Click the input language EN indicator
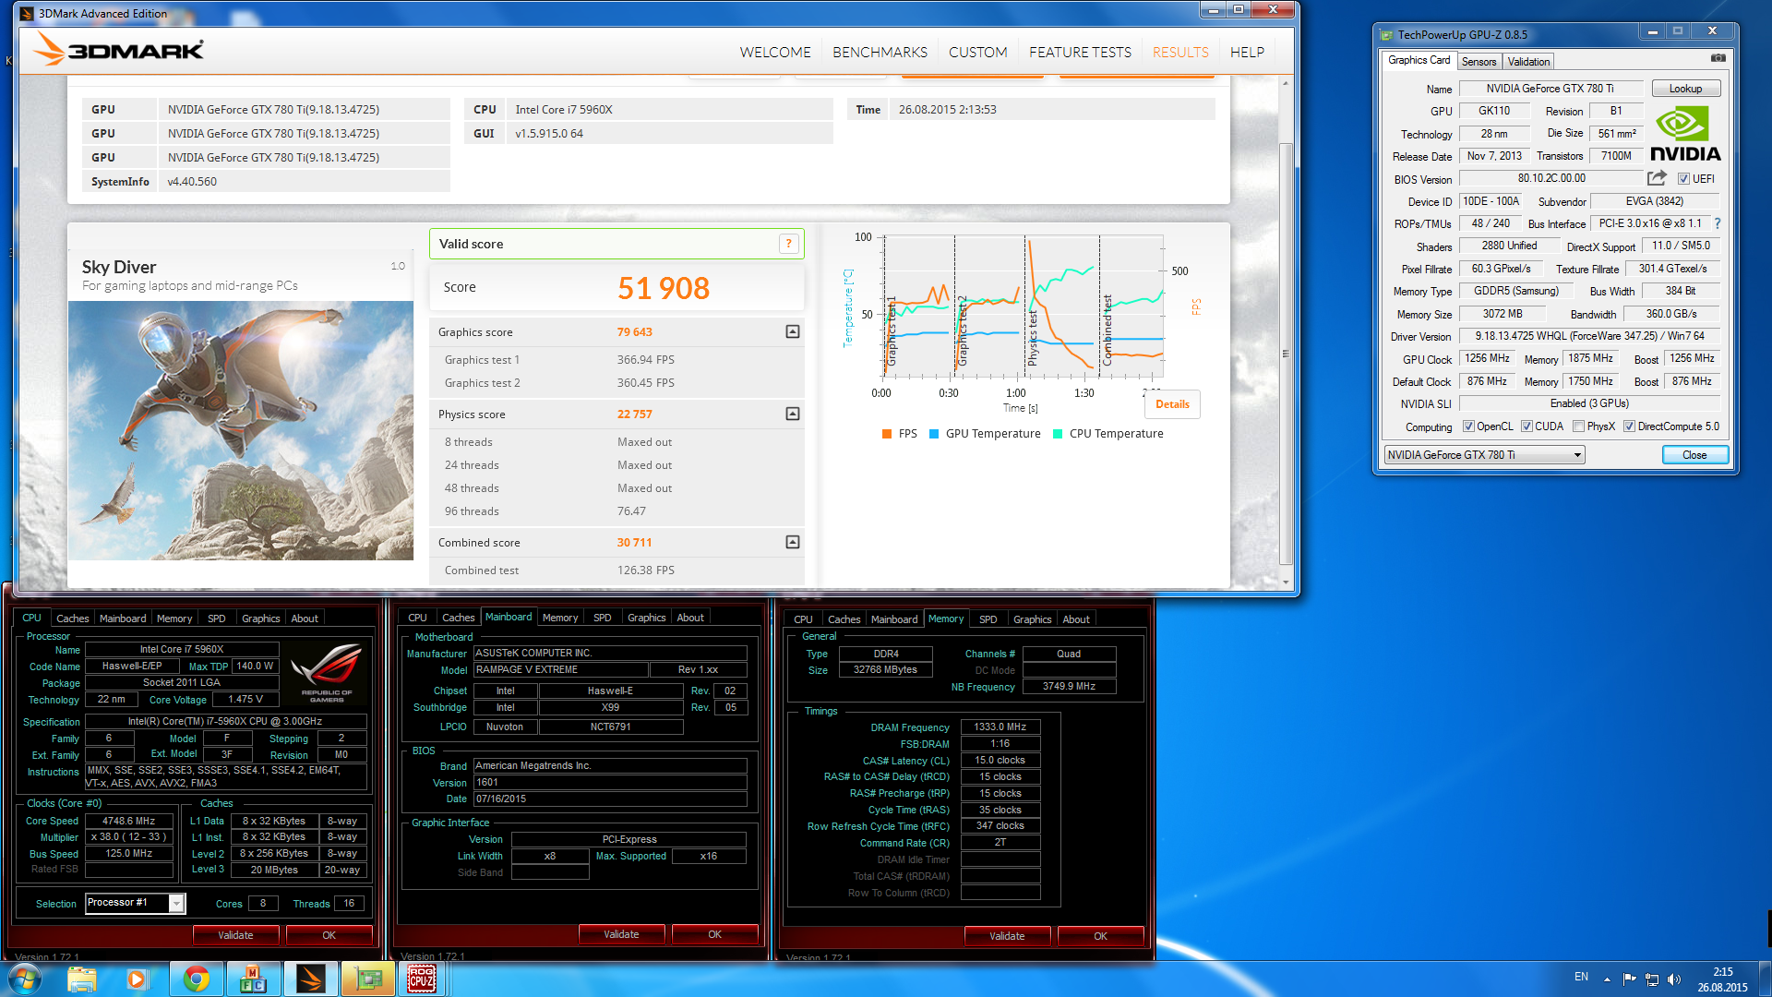 pos(1581,977)
